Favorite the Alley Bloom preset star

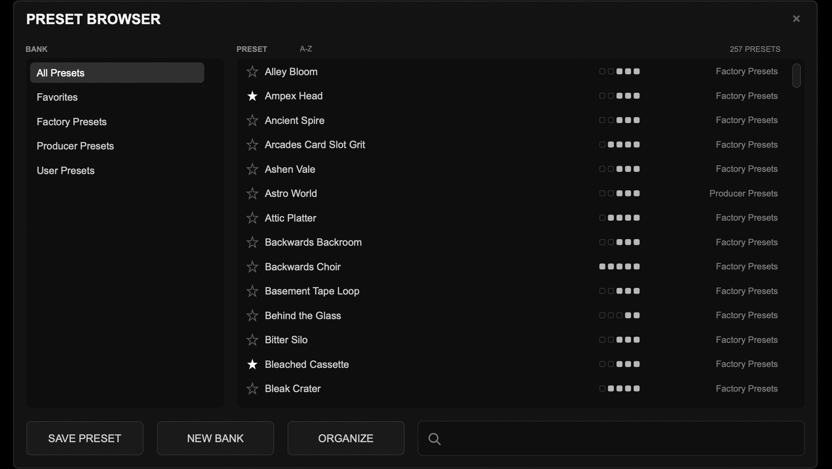coord(252,72)
